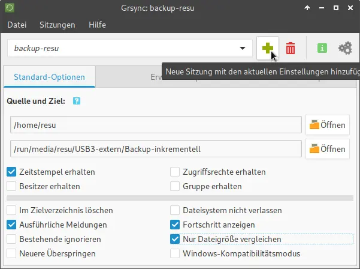
Task: Click the green info simulation icon
Action: pyautogui.click(x=322, y=48)
